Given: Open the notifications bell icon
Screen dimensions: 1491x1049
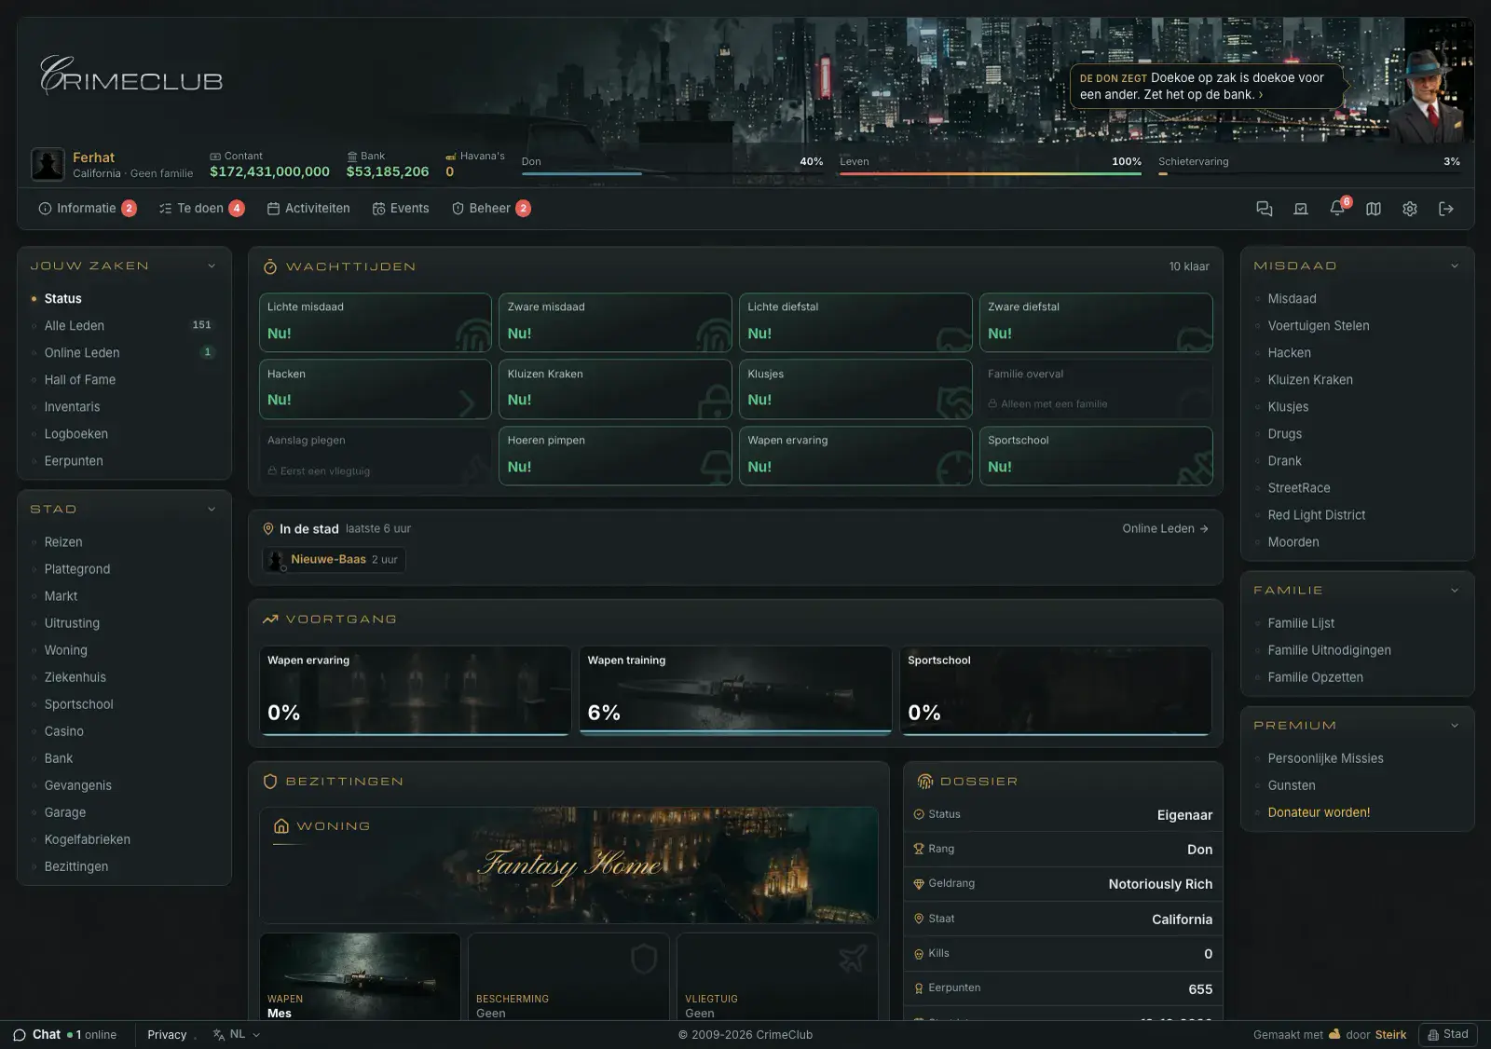Looking at the screenshot, I should [1337, 208].
